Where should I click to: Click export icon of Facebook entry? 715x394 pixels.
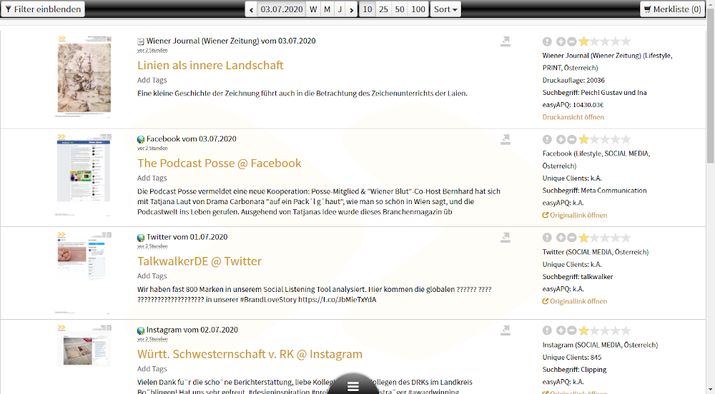coord(506,139)
